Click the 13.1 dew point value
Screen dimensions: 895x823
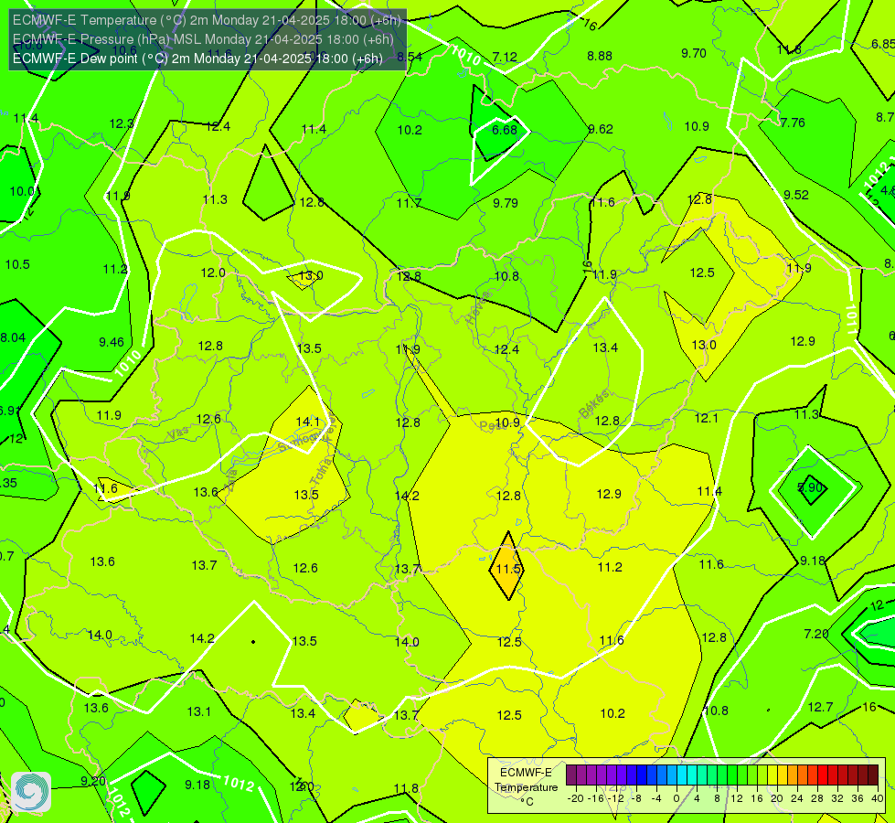198,712
